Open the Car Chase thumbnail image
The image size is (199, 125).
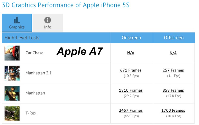12,53
